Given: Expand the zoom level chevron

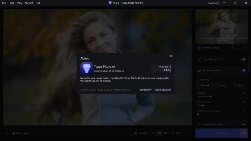Looking at the screenshot, I should [x=187, y=133].
